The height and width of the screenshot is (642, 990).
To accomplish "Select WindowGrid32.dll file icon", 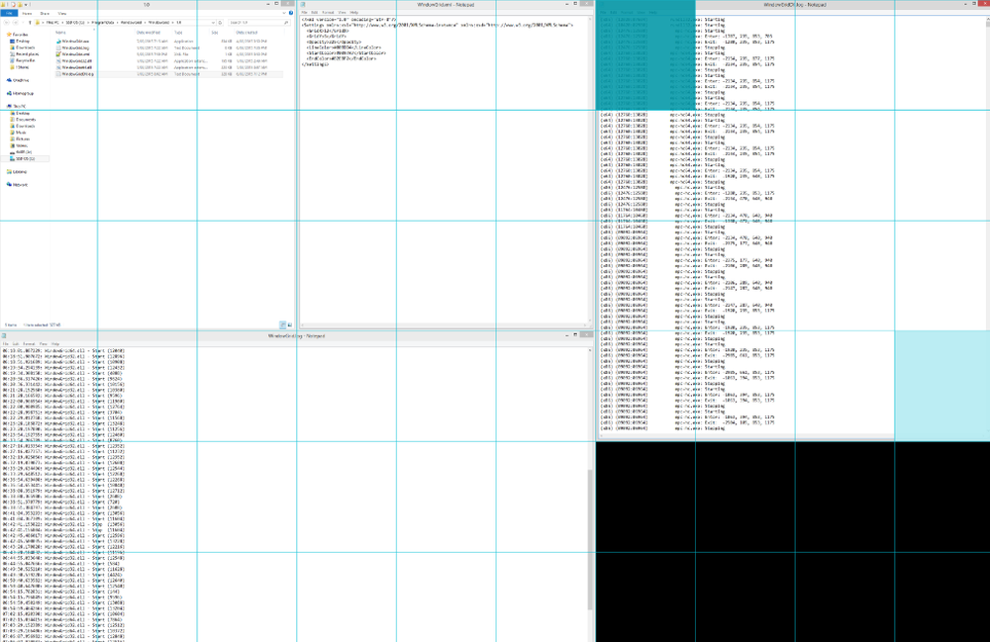I will [x=58, y=60].
